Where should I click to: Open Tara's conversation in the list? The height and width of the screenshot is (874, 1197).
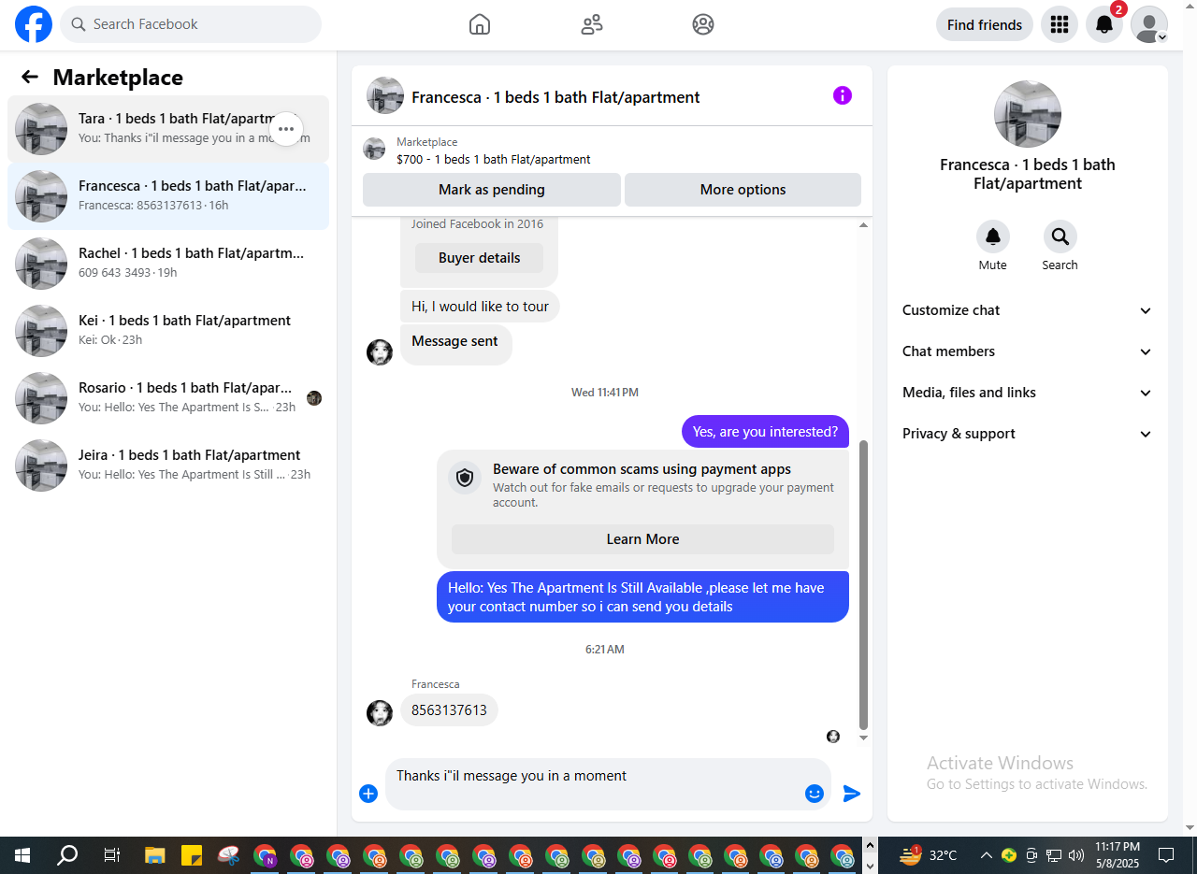tap(168, 129)
